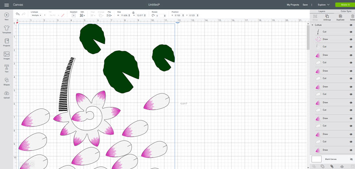Toggle Blank Canvas visibility icon
The width and height of the screenshot is (355, 169).
351,159
